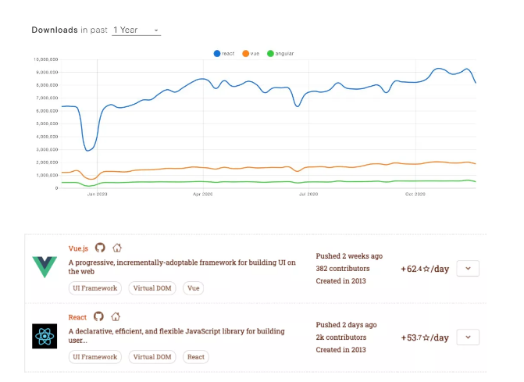The width and height of the screenshot is (524, 382).
Task: Select the UI Framework tag on Vue.js
Action: pyautogui.click(x=95, y=288)
